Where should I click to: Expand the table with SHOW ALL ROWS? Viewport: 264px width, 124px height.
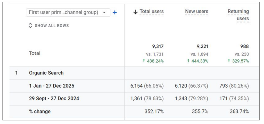pyautogui.click(x=52, y=25)
